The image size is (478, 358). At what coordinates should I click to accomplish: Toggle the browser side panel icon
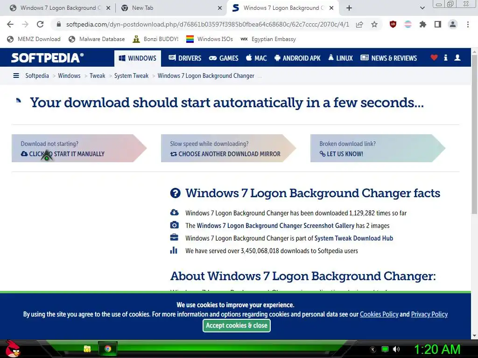click(438, 24)
